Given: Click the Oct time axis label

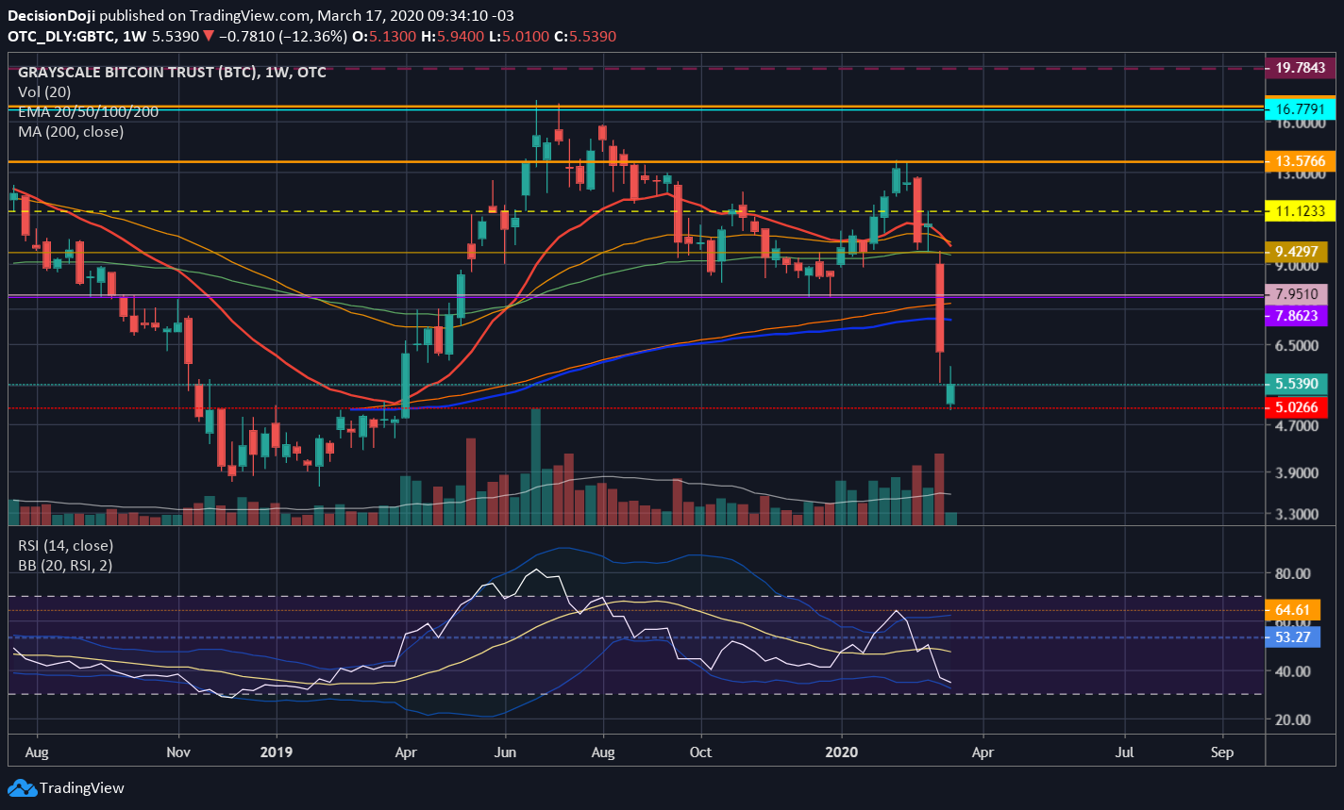Looking at the screenshot, I should [x=701, y=752].
